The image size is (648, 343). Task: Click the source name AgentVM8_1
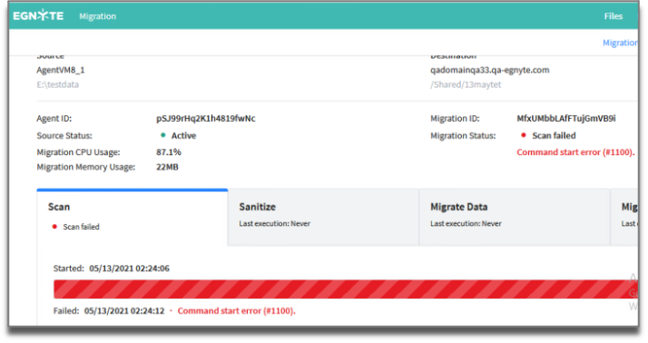pyautogui.click(x=60, y=70)
